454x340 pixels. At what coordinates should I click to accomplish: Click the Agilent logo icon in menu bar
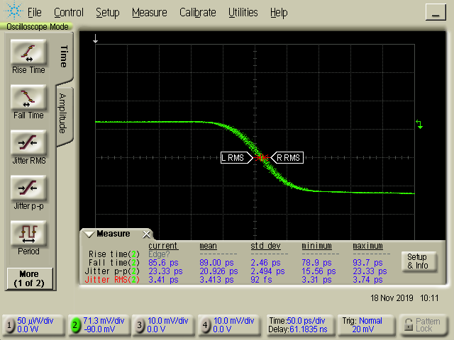tap(13, 12)
